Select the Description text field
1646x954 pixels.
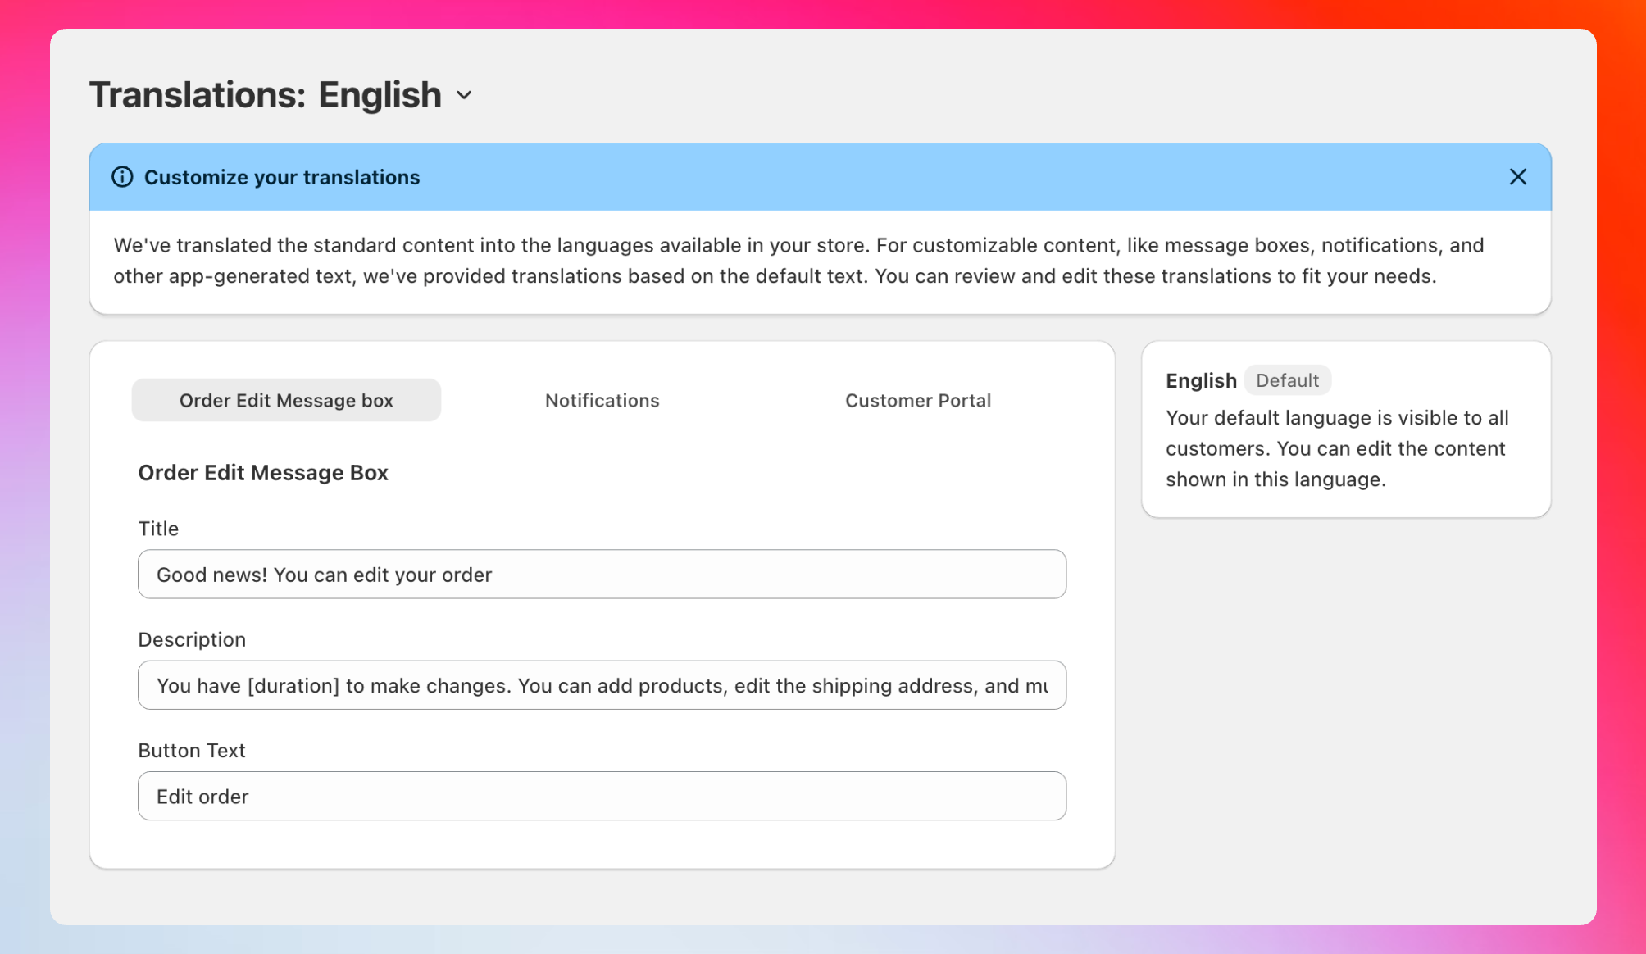coord(602,685)
